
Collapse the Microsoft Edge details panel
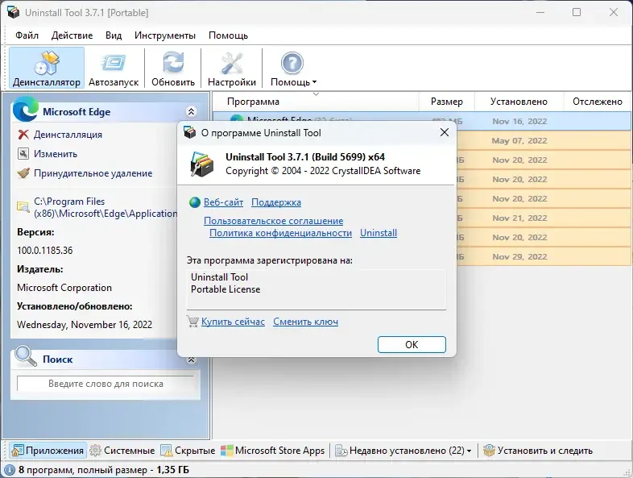pyautogui.click(x=192, y=111)
